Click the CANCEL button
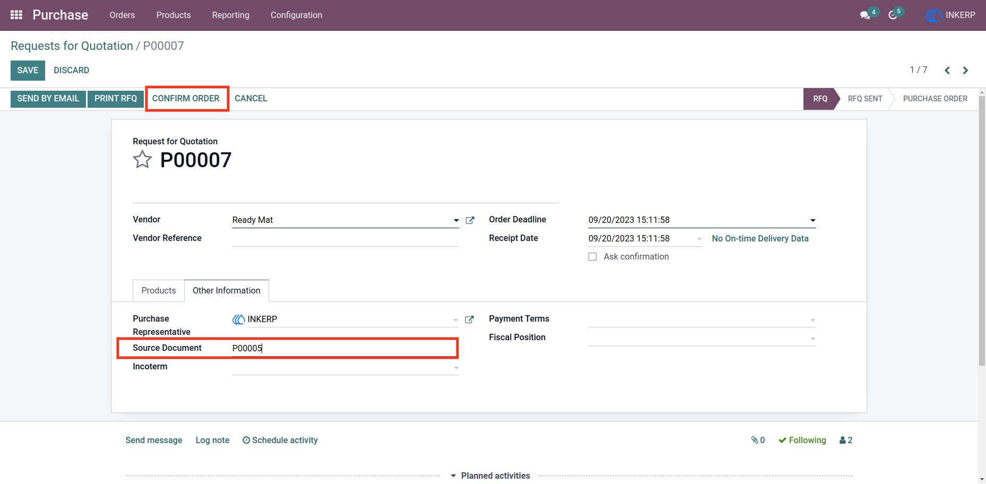The width and height of the screenshot is (986, 484). point(251,98)
